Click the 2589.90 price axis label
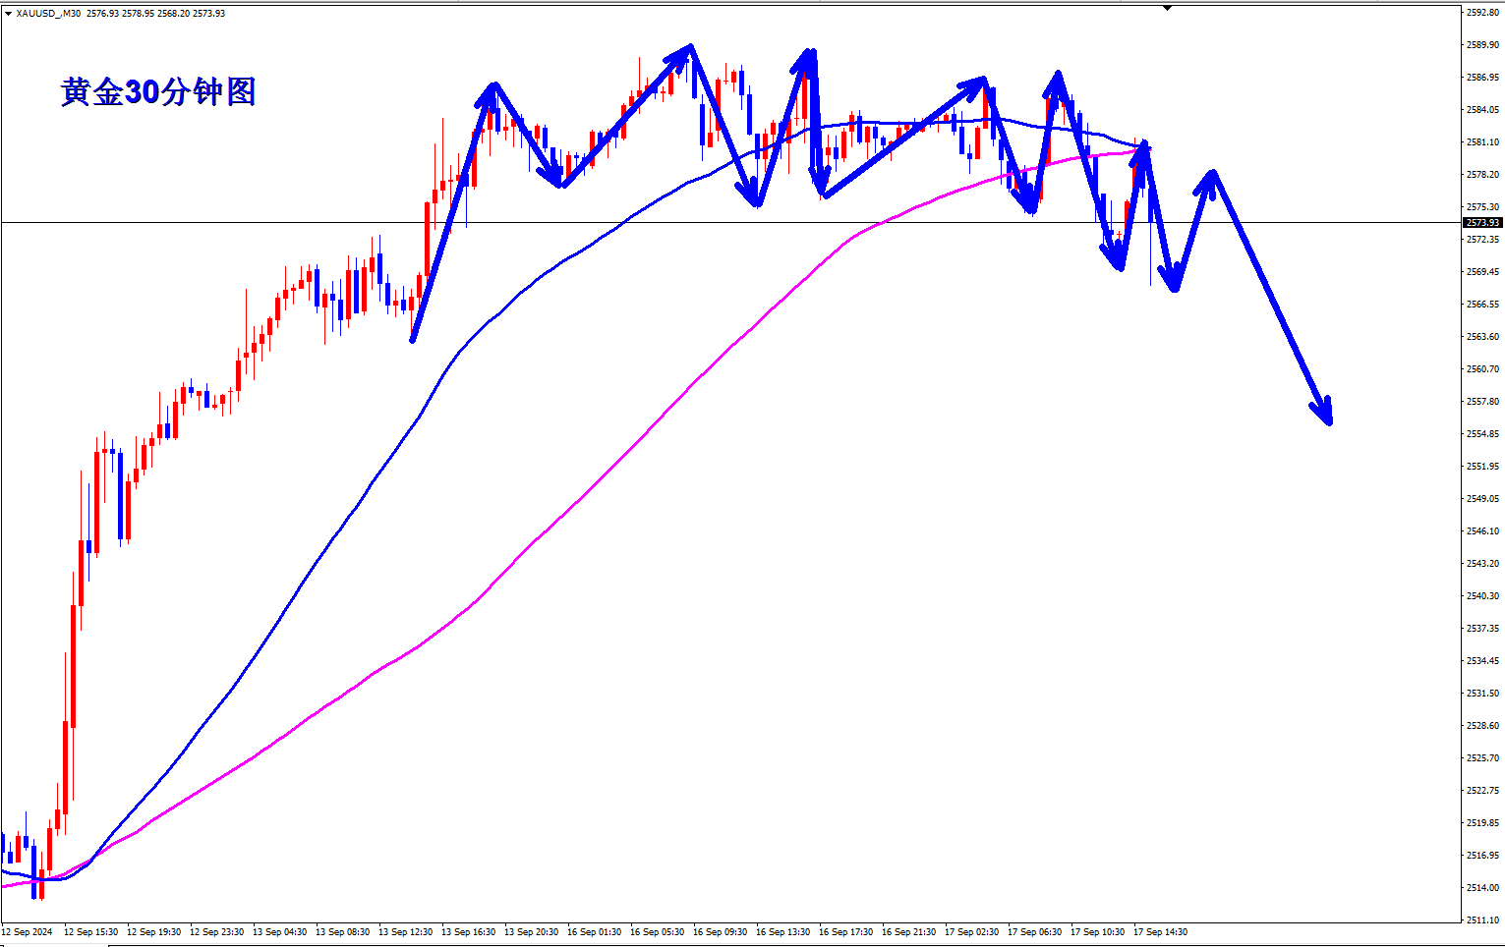This screenshot has height=947, width=1505. point(1483,45)
